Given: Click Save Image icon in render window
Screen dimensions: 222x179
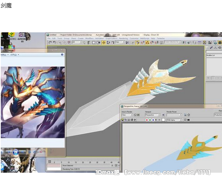Looking at the screenshot, I should 122,120.
